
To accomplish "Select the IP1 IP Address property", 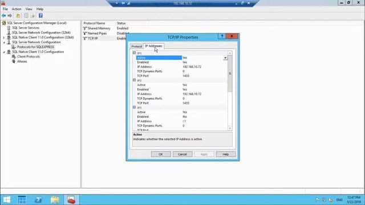I will tap(181, 67).
